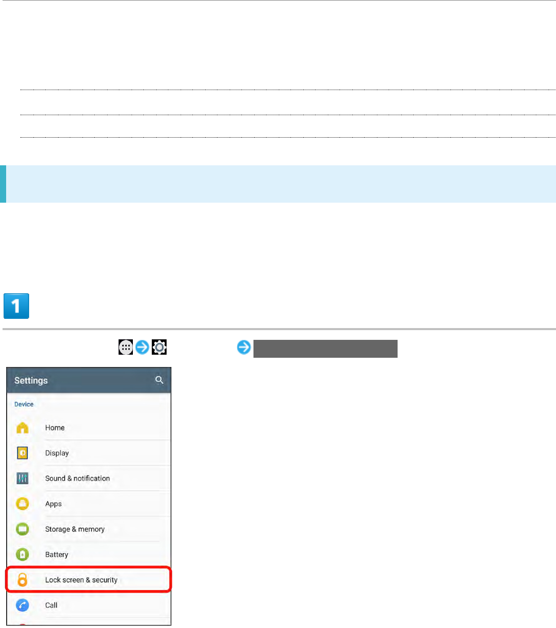
Task: Open the Home settings icon
Action: coord(22,427)
